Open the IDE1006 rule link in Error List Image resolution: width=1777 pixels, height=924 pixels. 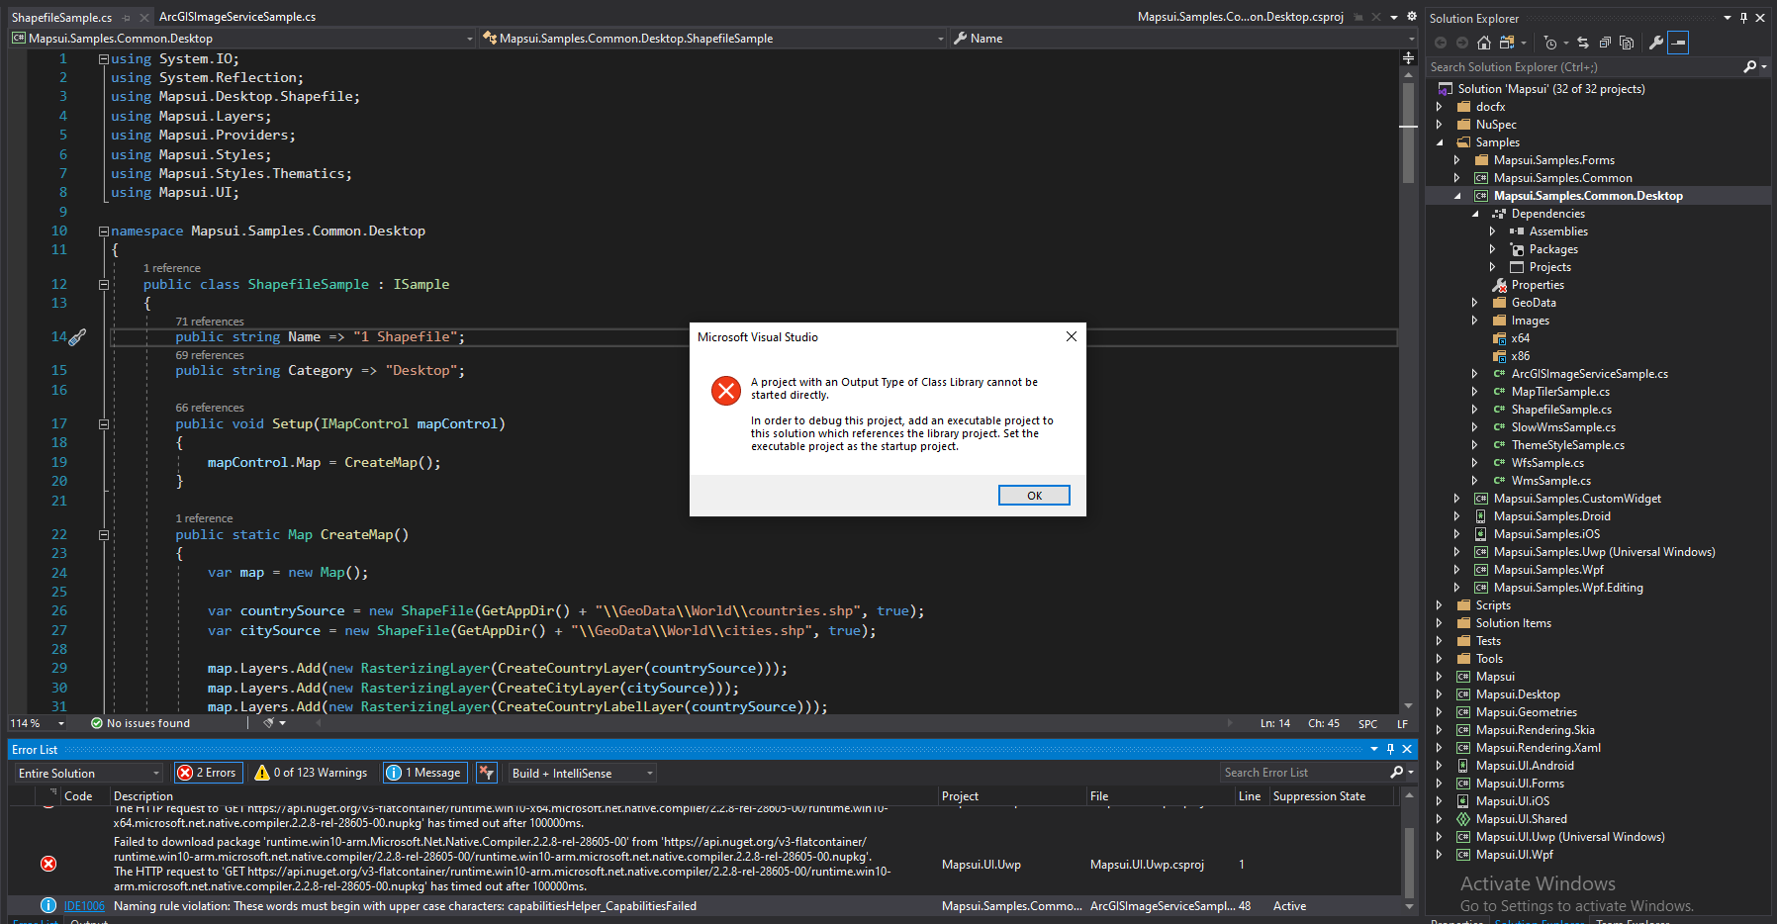83,905
